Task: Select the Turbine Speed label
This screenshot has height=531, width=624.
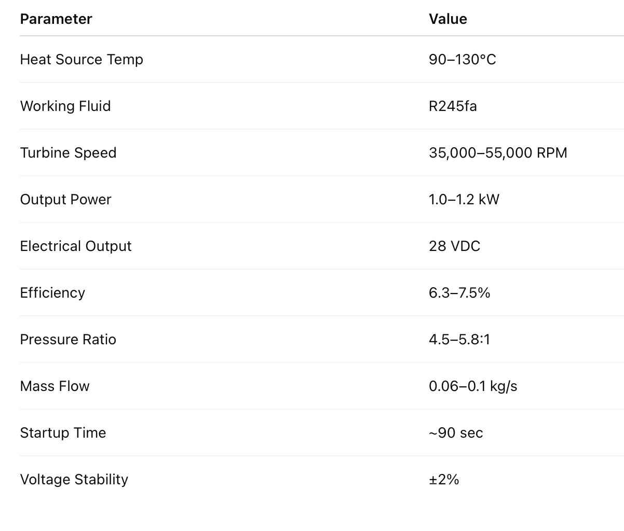Action: [x=68, y=153]
